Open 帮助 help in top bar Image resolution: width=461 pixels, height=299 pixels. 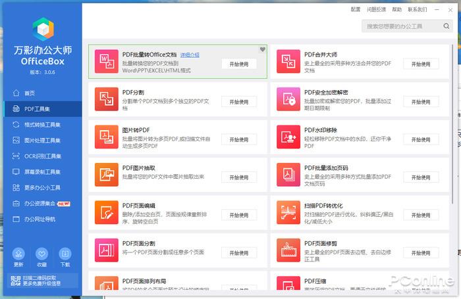(x=397, y=9)
